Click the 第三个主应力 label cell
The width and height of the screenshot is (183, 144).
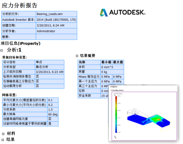pos(89,86)
